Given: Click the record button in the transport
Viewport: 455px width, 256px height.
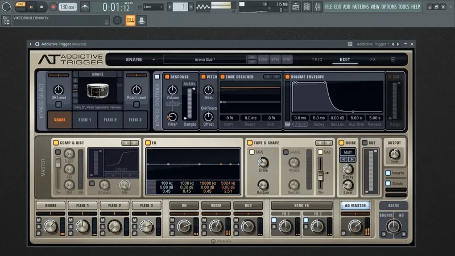Looking at the screenshot, I should coord(52,7).
